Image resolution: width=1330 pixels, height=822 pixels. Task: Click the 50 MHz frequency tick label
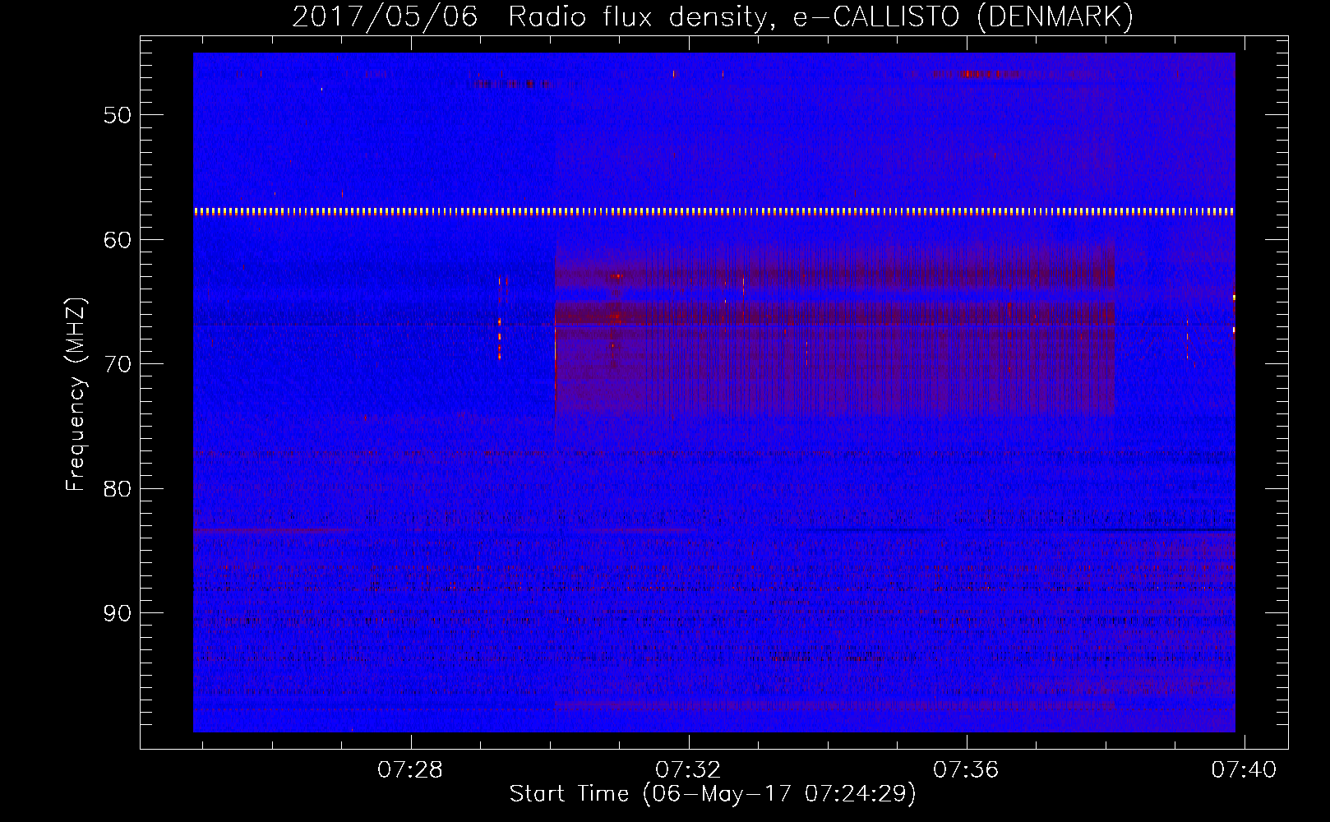118,115
